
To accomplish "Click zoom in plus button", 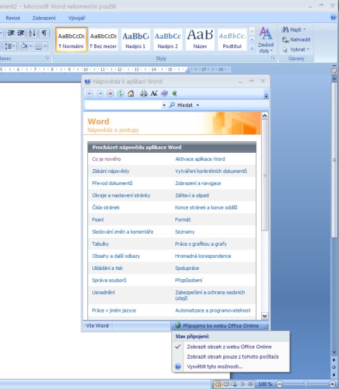I will 332,384.
